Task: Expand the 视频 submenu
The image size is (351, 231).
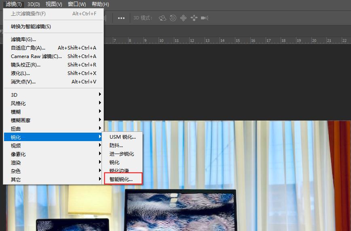Action: click(53, 146)
